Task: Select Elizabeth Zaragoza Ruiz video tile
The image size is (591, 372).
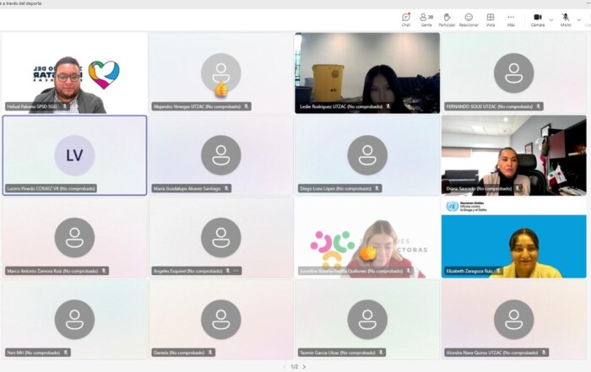Action: [513, 238]
